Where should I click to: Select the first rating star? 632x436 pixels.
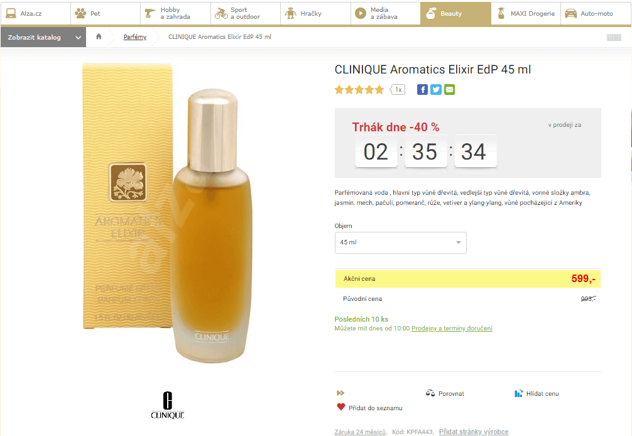[x=338, y=89]
